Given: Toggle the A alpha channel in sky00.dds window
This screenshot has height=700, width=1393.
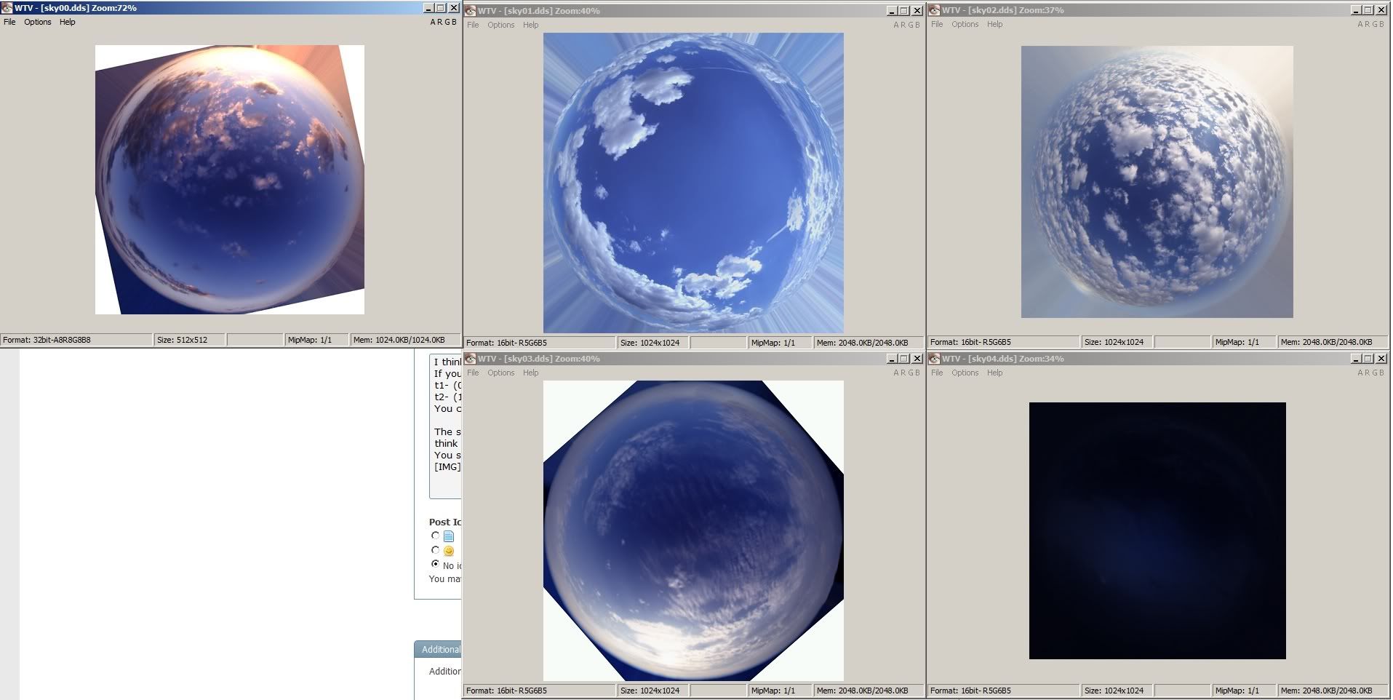Looking at the screenshot, I should click(x=433, y=22).
